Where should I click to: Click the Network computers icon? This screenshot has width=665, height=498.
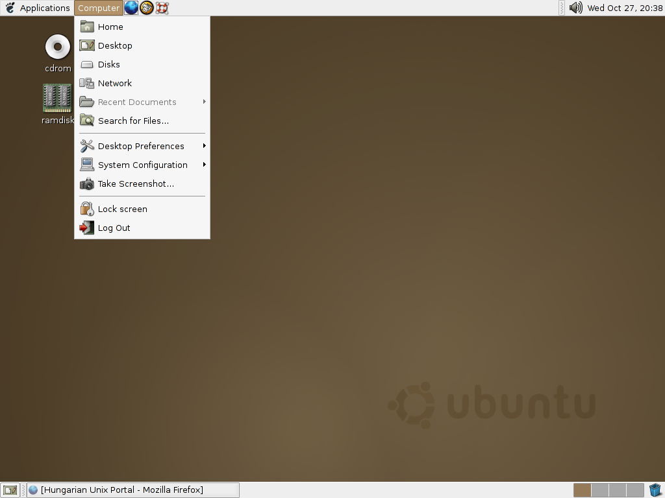coord(87,83)
